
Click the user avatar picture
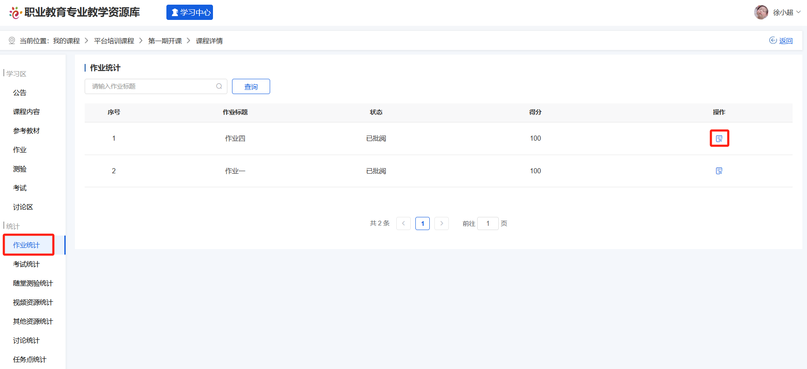(761, 12)
